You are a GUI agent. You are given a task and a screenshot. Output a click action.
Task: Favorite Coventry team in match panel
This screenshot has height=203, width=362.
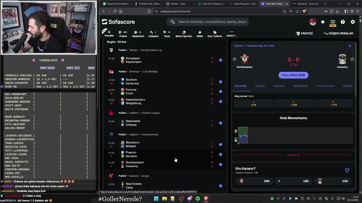352,59
